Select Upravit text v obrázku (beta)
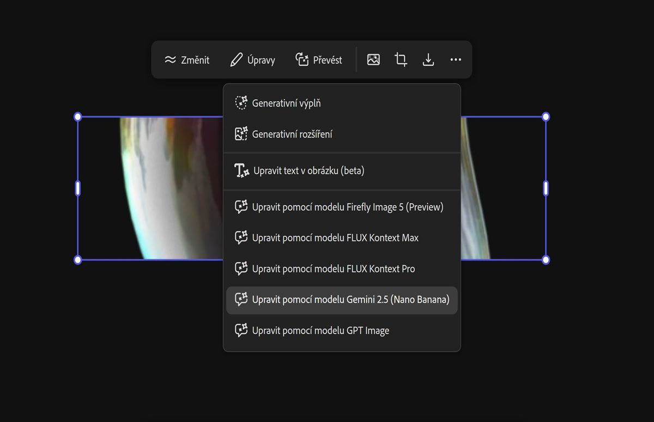The width and height of the screenshot is (654, 422). [x=342, y=171]
